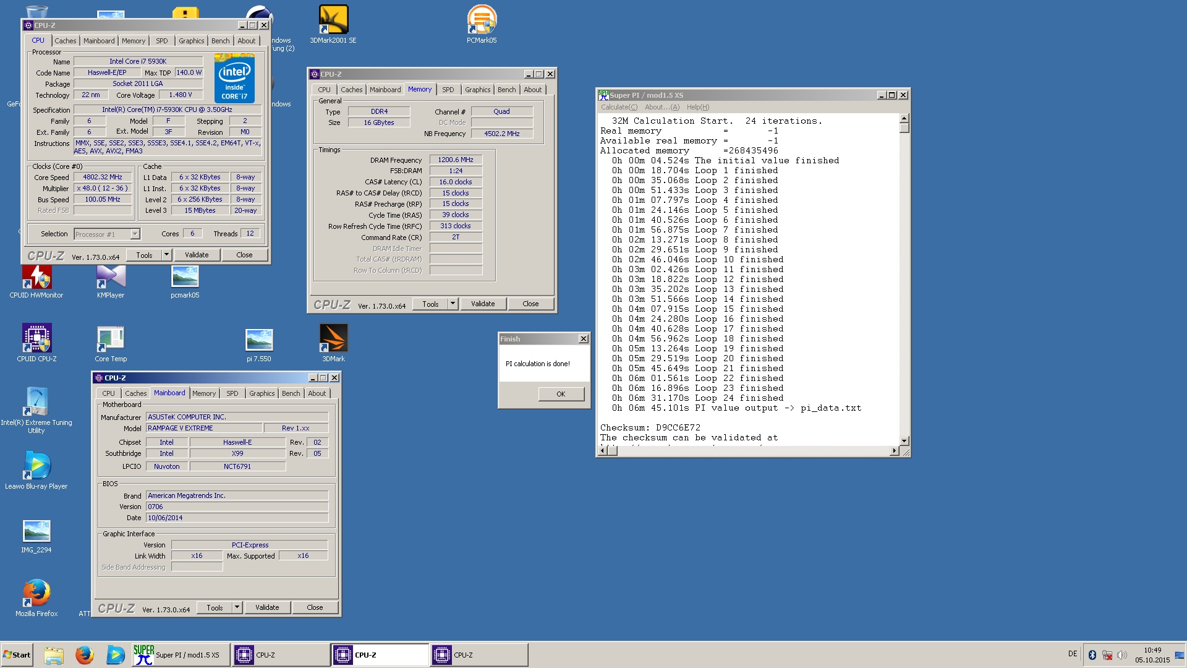
Task: Open About tab in Mainboard window
Action: pos(317,393)
